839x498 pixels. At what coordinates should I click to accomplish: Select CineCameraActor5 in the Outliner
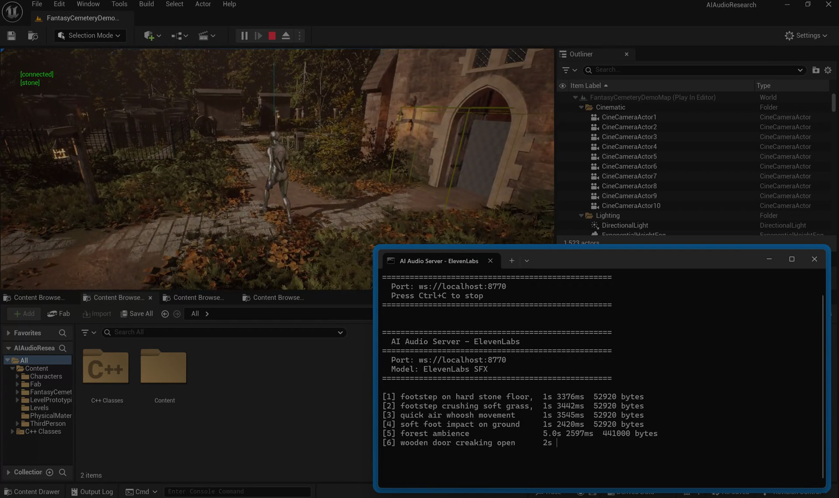point(629,156)
